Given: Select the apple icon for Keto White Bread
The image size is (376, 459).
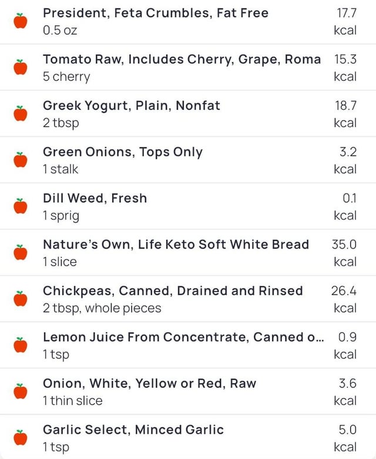Looking at the screenshot, I should point(21,253).
